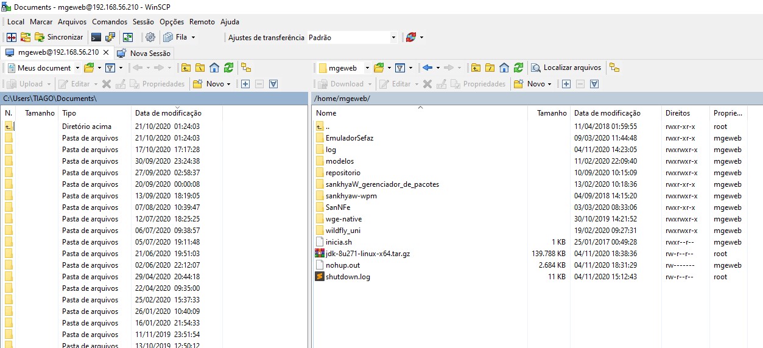Click the Sincronizar button
Image resolution: width=763 pixels, height=348 pixels.
[x=58, y=37]
